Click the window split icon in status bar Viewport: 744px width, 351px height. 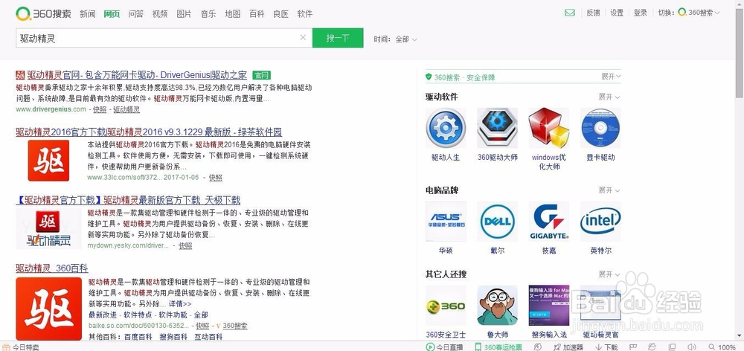coord(672,347)
